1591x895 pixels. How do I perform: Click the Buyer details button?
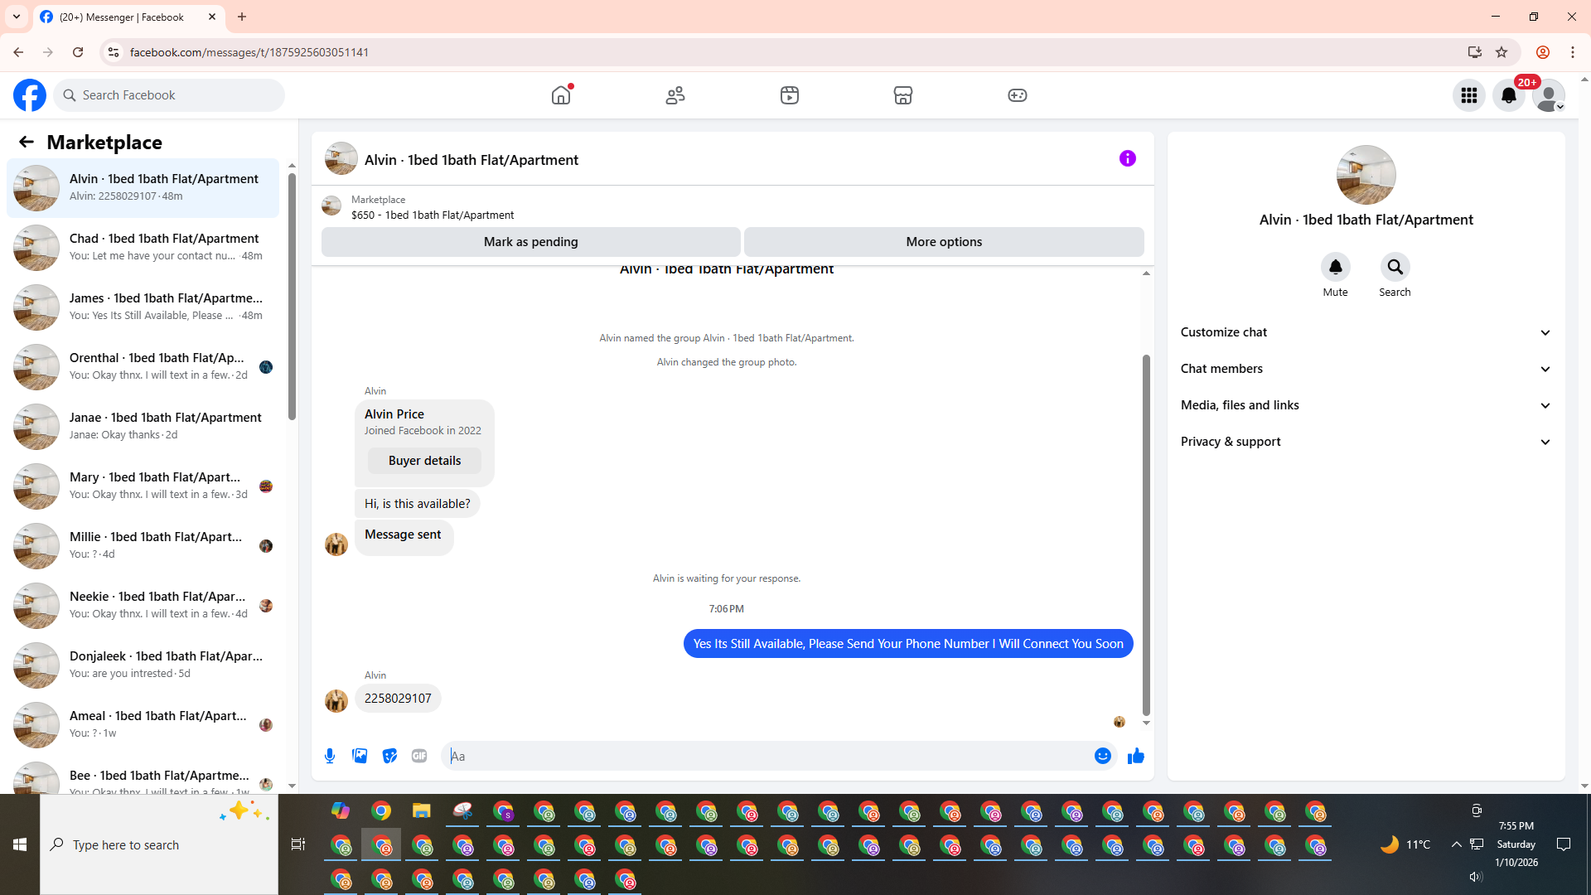424,461
